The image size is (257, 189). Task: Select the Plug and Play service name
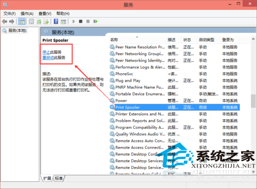coord(128,81)
